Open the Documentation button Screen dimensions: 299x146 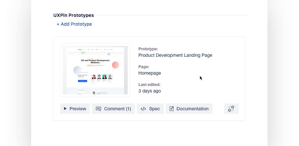189,109
